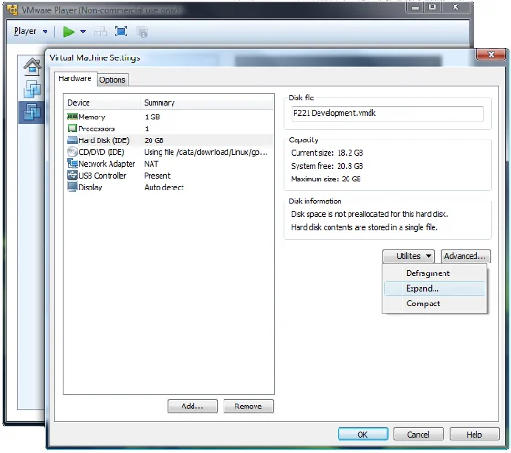
Task: Click the Send Ctrl+Alt+Del toolbar icon
Action: tap(100, 32)
